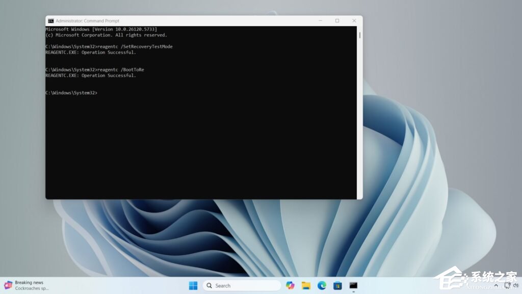The image size is (522, 294).
Task: Click the empty C:\Windows\System32> prompt line
Action: click(71, 93)
